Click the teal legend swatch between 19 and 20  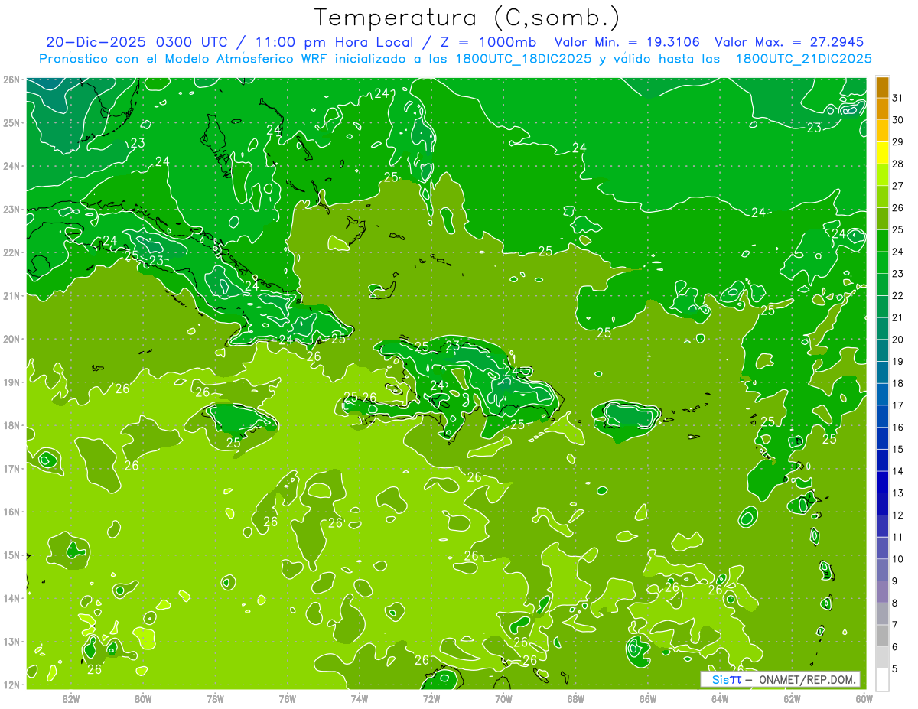[x=882, y=350]
